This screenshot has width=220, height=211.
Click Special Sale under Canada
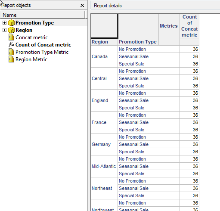149,64
